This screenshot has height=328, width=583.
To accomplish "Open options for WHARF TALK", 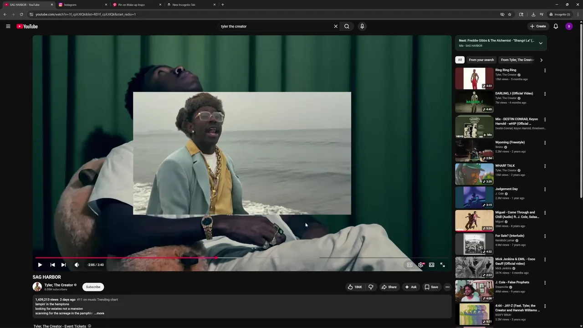I will click(545, 166).
